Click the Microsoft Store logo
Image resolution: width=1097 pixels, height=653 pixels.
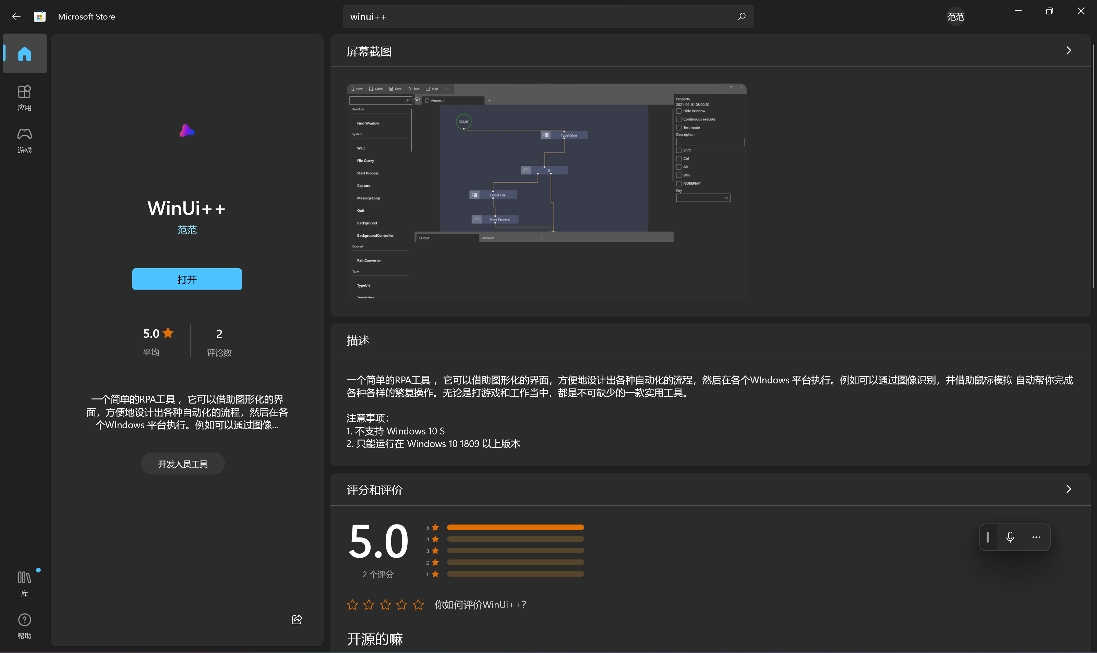tap(40, 16)
